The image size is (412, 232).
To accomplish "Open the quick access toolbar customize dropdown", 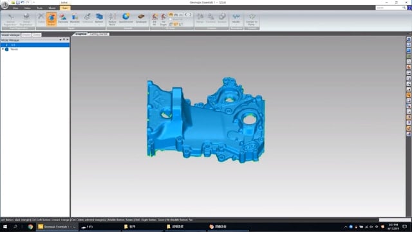I will click(x=34, y=3).
